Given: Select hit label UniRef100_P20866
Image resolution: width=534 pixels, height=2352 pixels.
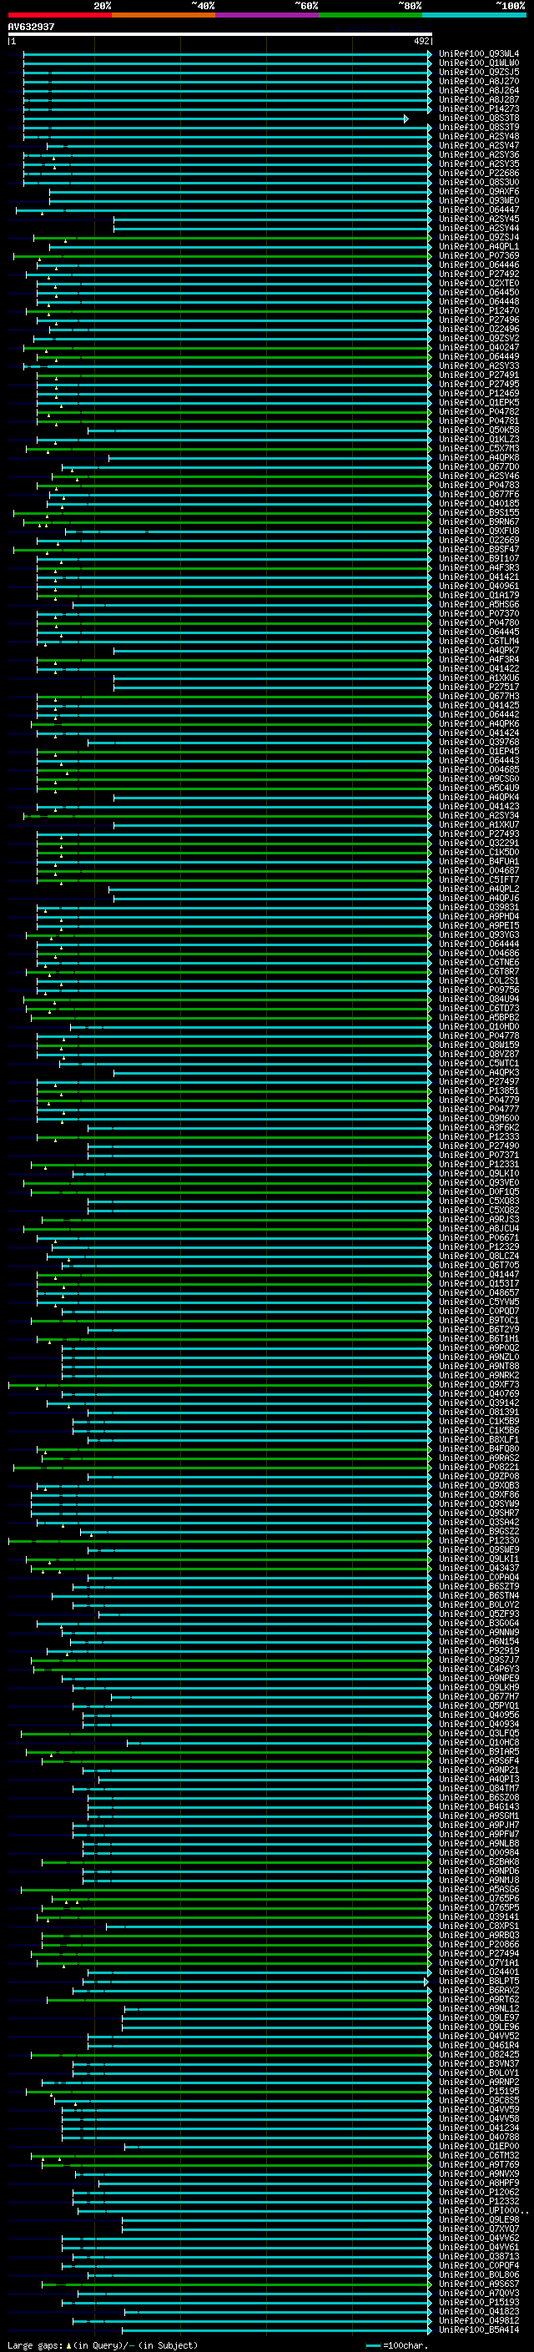Looking at the screenshot, I should click(x=479, y=1945).
